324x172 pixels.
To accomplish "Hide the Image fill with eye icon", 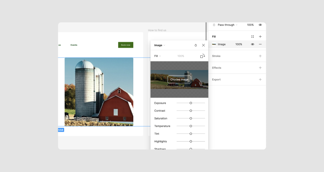I will tap(253, 44).
